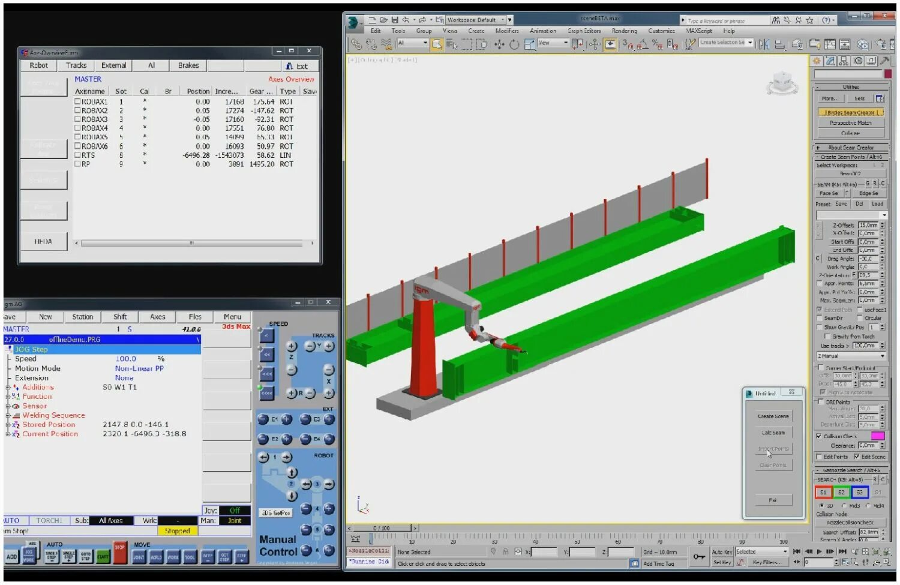This screenshot has height=585, width=900.
Task: Toggle the RTS axis checkbox
Action: [x=77, y=155]
